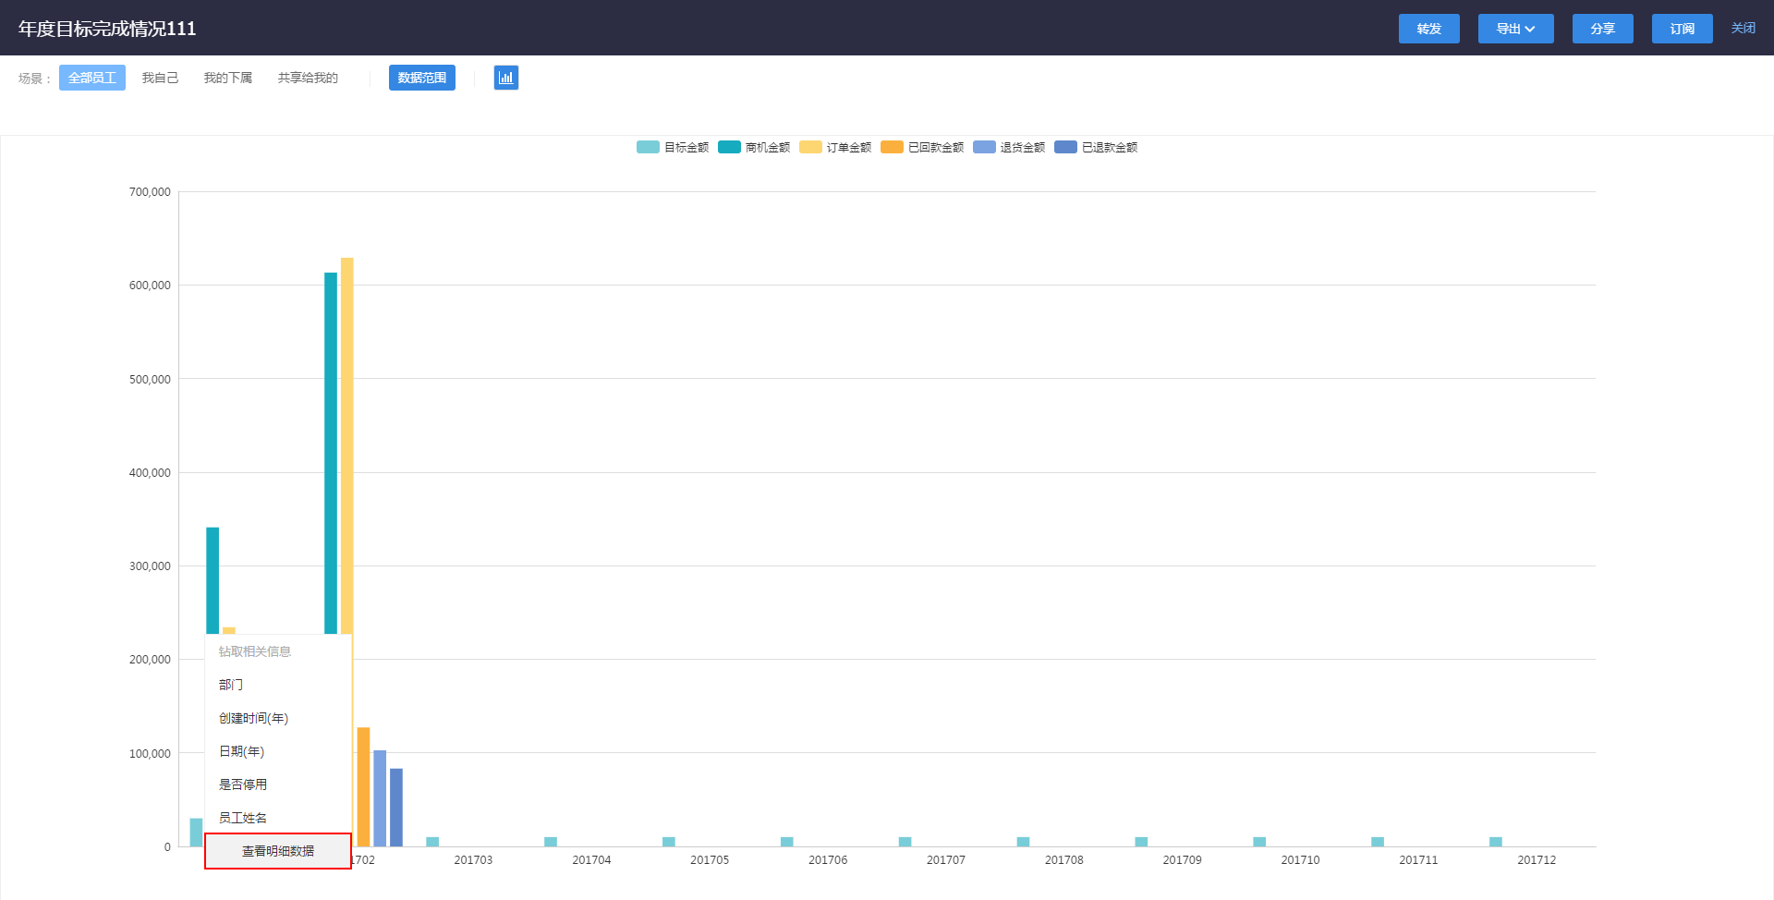
Task: Click the 转发 forward button
Action: [1428, 29]
